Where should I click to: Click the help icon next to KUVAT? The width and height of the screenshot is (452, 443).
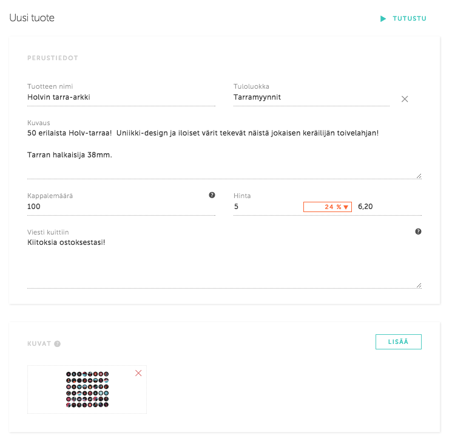[58, 344]
